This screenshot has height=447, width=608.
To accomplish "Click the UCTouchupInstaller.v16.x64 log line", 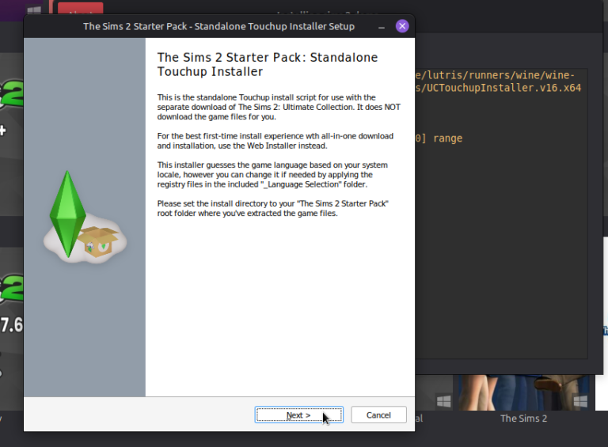I will click(499, 88).
